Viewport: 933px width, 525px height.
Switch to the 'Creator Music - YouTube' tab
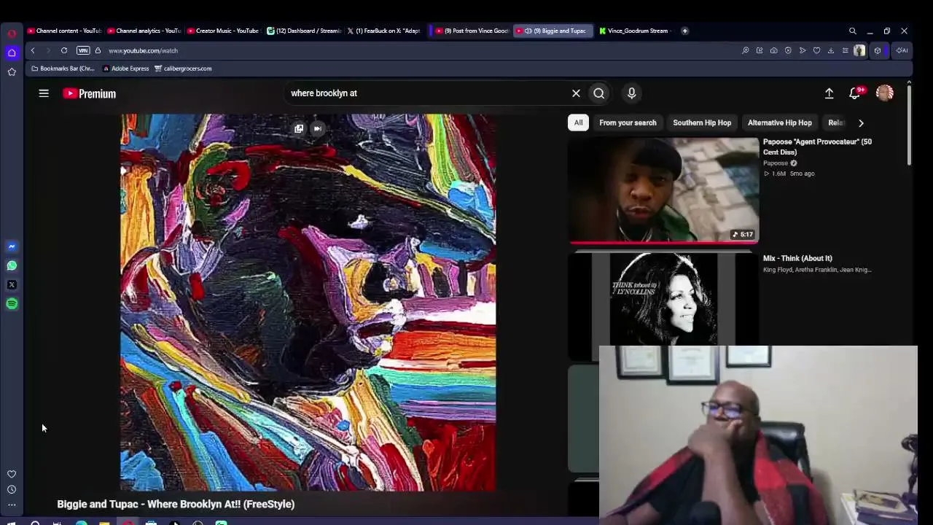pyautogui.click(x=223, y=31)
